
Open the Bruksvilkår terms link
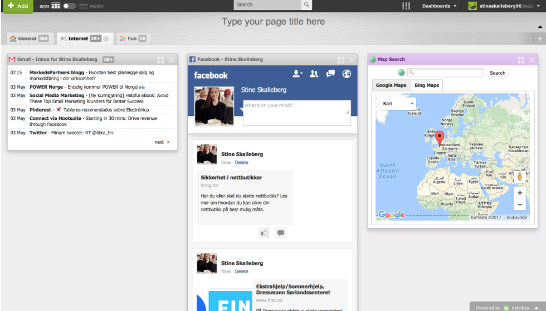517,217
